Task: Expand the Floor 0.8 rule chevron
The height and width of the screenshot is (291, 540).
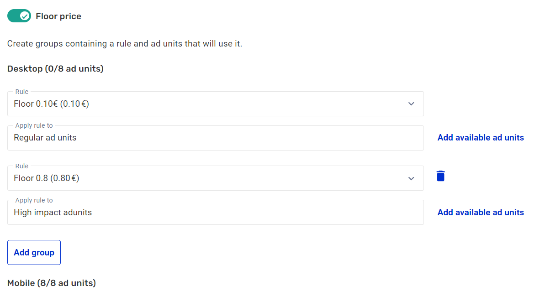Action: [411, 178]
